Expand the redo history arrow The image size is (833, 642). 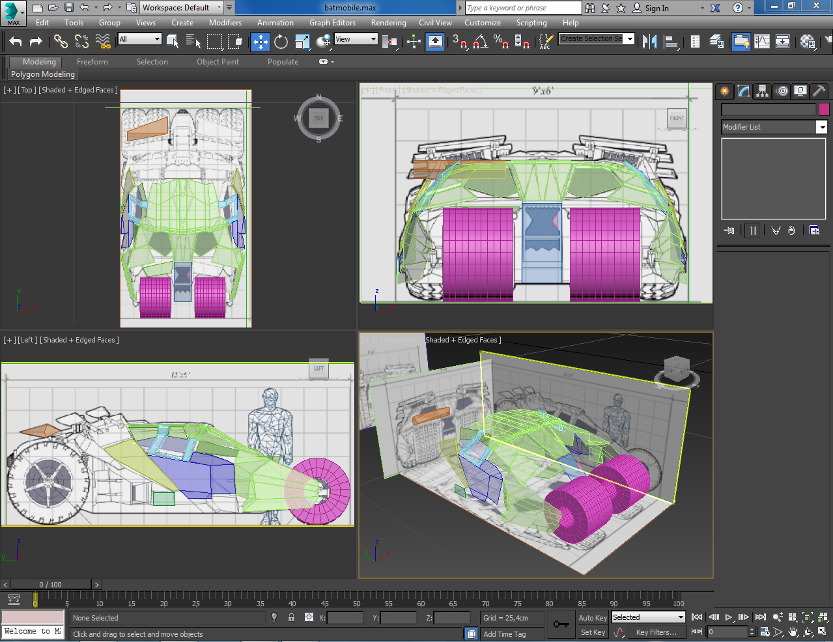point(119,8)
